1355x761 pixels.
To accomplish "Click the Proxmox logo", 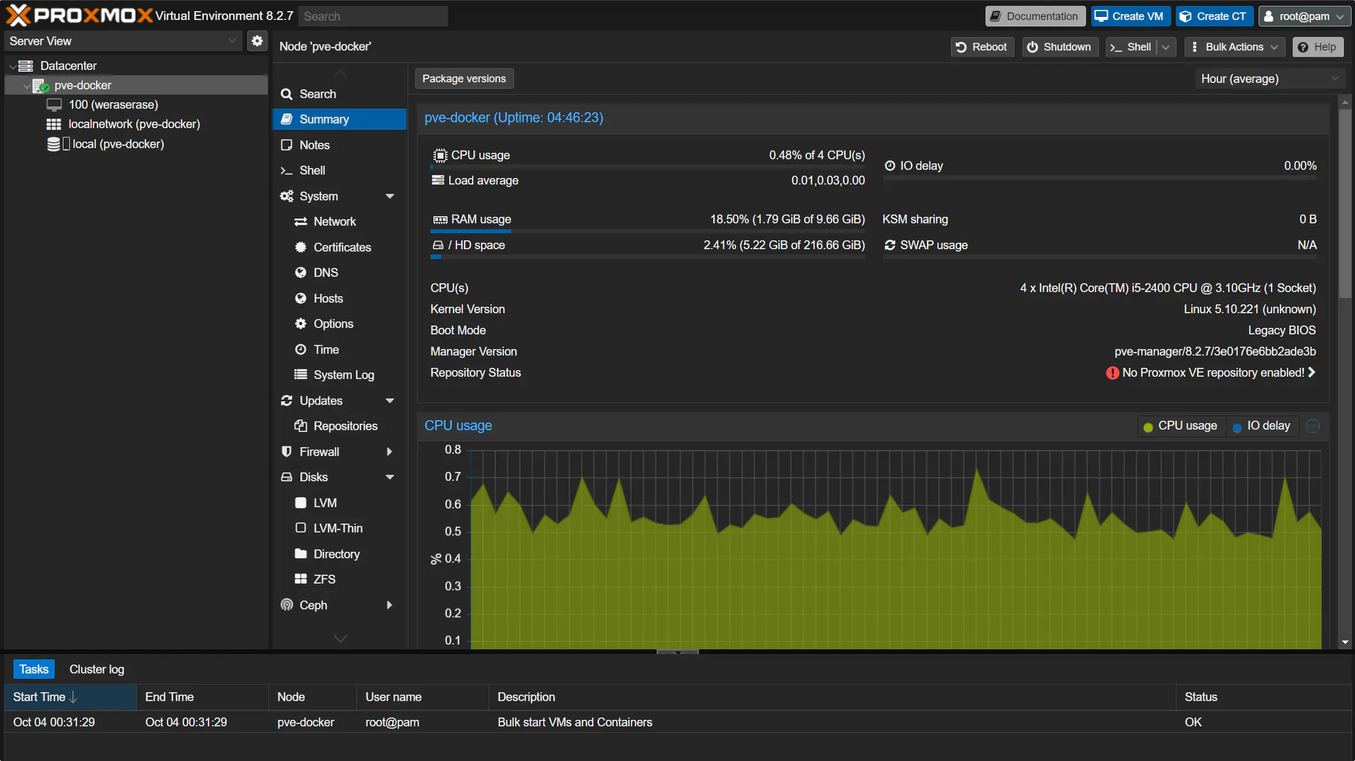I will [x=79, y=16].
